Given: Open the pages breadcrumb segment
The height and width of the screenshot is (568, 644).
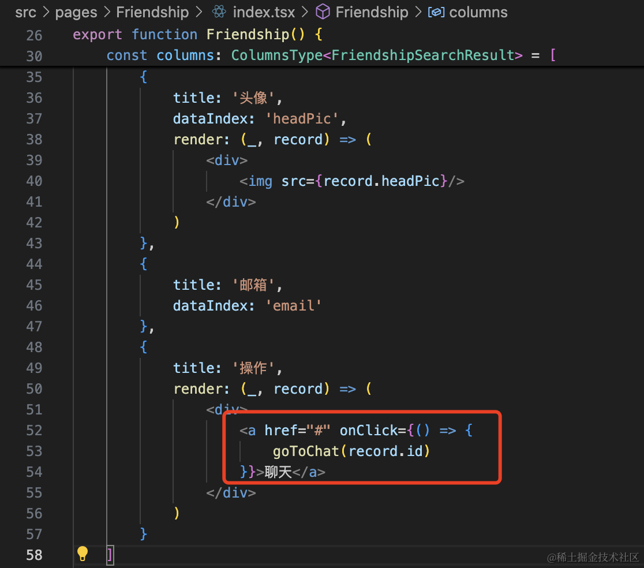Looking at the screenshot, I should (76, 12).
